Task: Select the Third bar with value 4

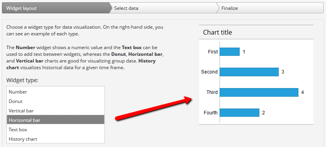Action: pyautogui.click(x=259, y=92)
